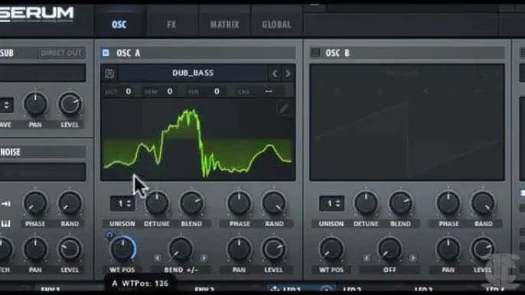Switch to the OSC tab
Screen dimensions: 525x295
point(119,24)
